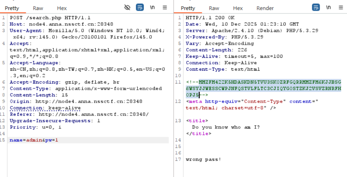Click the response Content-Type: text/html line
Viewport: 347px width, 177px height.
(x=223, y=69)
